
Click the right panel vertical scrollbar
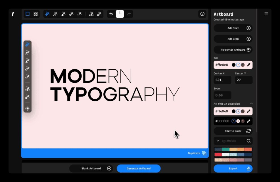tap(257, 71)
